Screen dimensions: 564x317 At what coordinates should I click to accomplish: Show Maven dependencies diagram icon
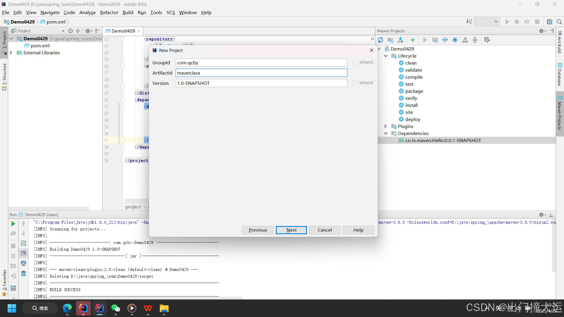point(465,40)
